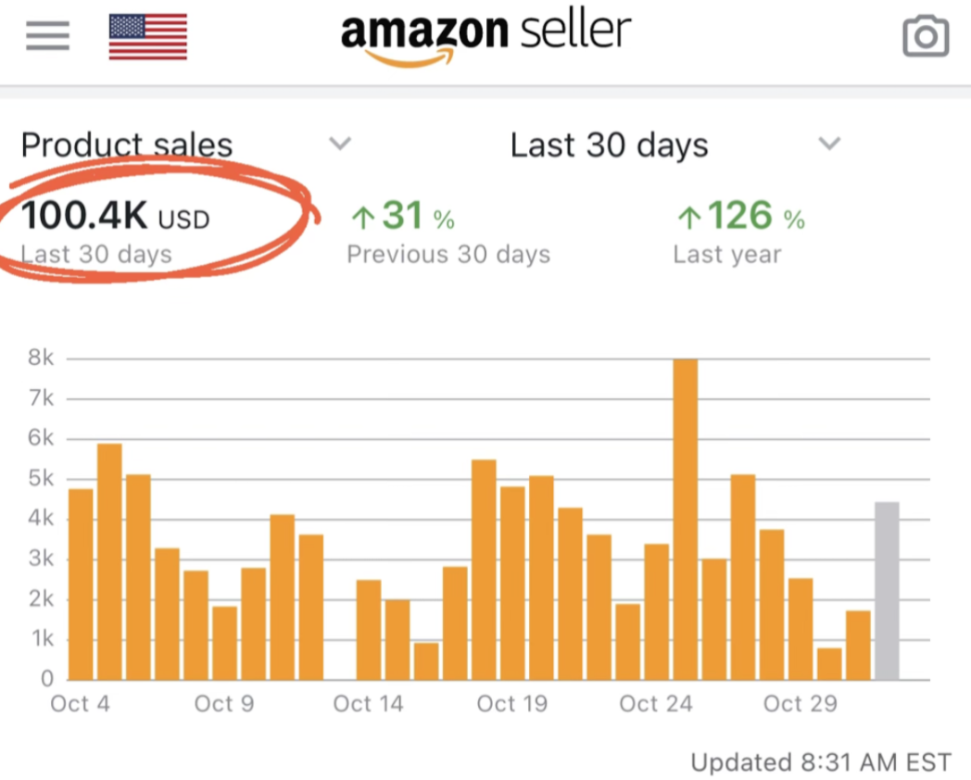Tap the Oct 14 axis label
Viewport: 971px width, 780px height.
(x=368, y=704)
